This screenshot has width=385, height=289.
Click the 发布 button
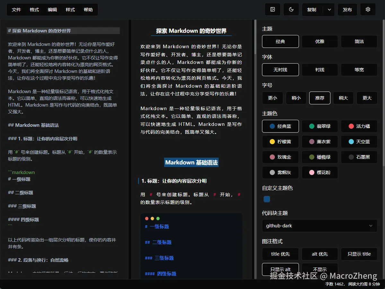(347, 10)
